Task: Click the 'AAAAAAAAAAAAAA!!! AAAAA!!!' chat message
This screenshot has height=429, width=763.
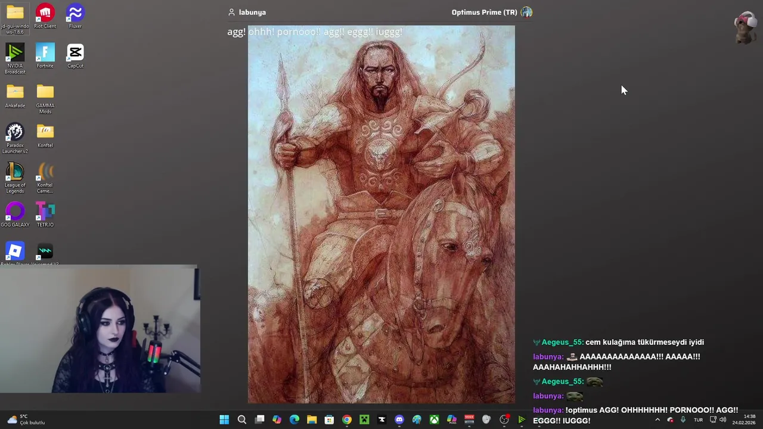Action: click(x=616, y=362)
